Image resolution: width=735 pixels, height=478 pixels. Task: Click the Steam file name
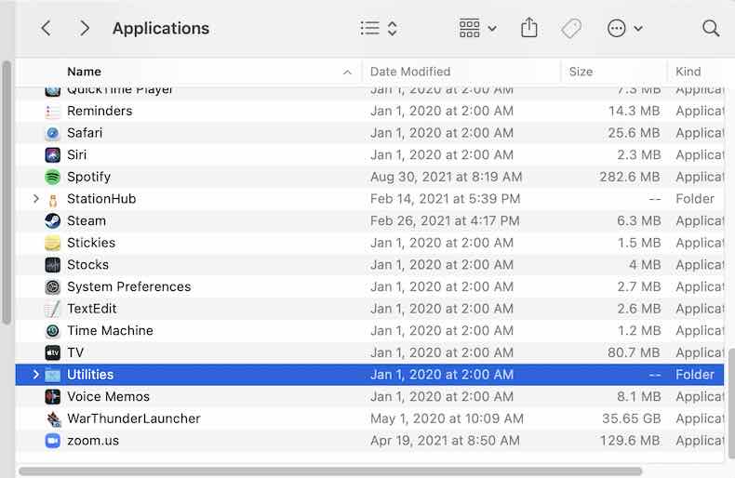87,220
